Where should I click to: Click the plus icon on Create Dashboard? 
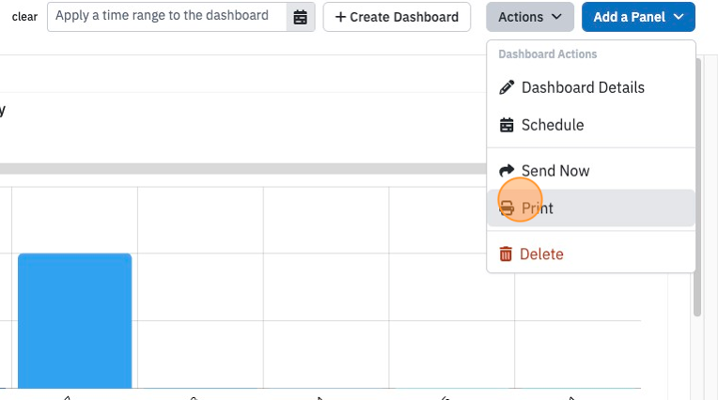tap(340, 17)
